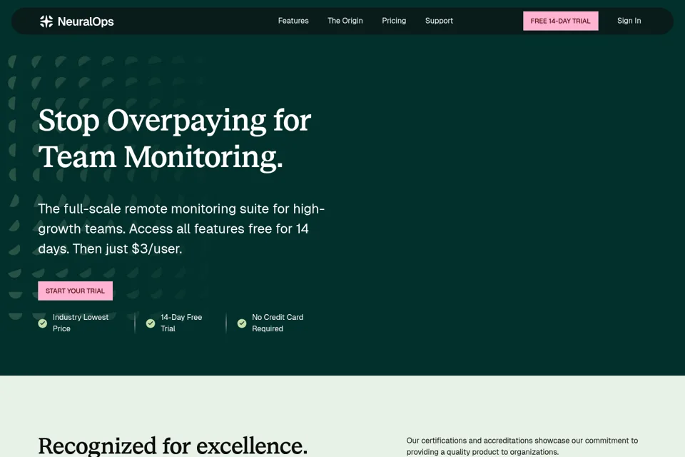Click checkmark icon beside No Credit Card Required
Viewport: 685px width, 457px height.
point(242,323)
